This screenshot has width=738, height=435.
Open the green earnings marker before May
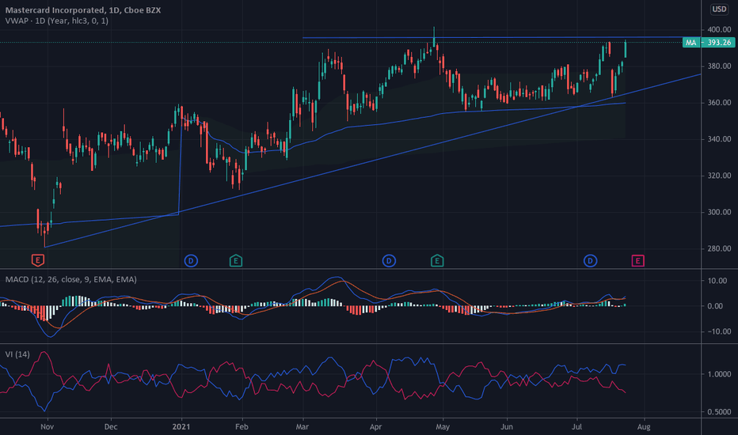coord(437,260)
